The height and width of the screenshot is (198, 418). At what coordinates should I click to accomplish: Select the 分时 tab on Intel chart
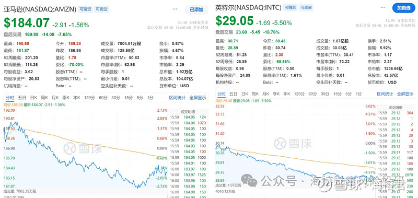tap(221, 94)
